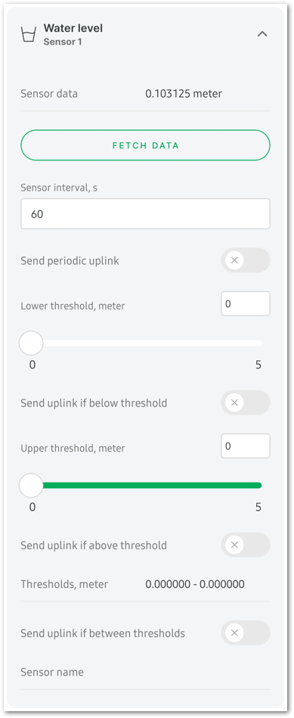Click the Lower threshold value box

pos(246,303)
